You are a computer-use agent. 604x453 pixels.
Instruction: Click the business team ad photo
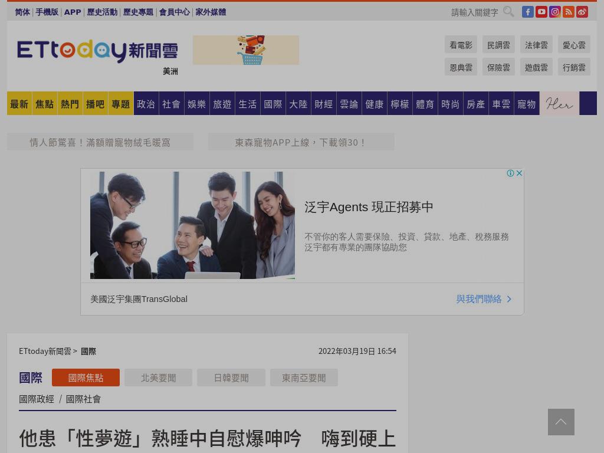[x=192, y=225]
